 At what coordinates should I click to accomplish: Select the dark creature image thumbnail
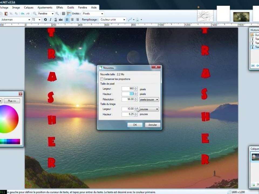pyautogui.click(x=241, y=17)
